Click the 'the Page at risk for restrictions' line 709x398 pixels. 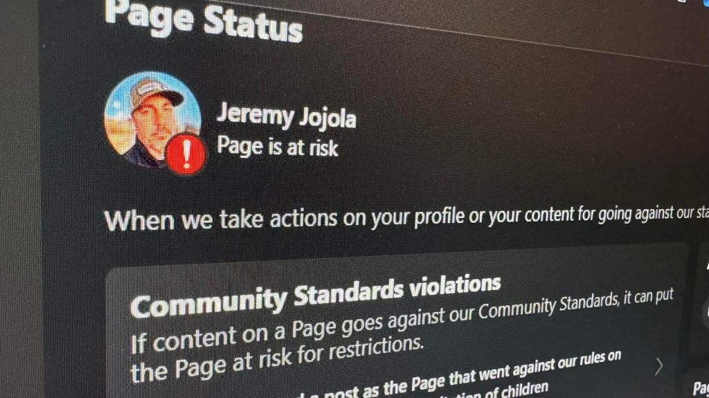click(277, 359)
